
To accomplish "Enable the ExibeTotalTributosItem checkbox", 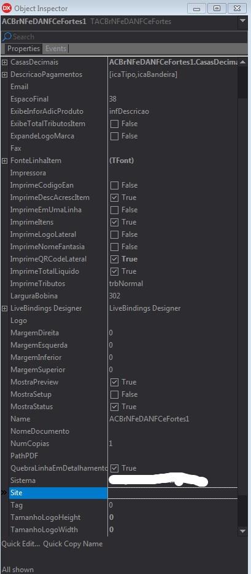I will (114, 124).
